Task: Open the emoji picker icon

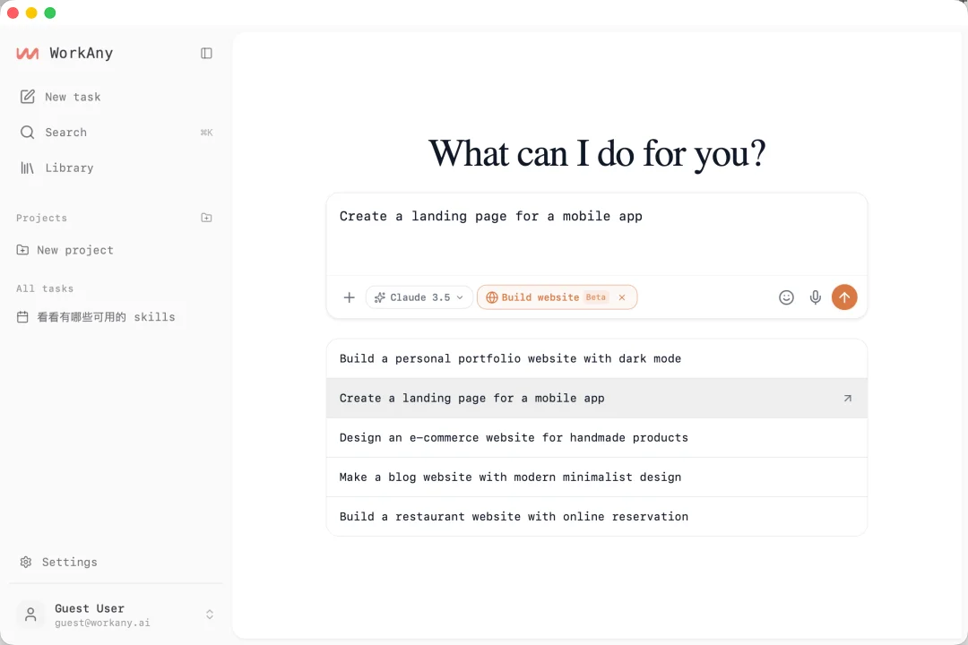Action: click(x=786, y=297)
